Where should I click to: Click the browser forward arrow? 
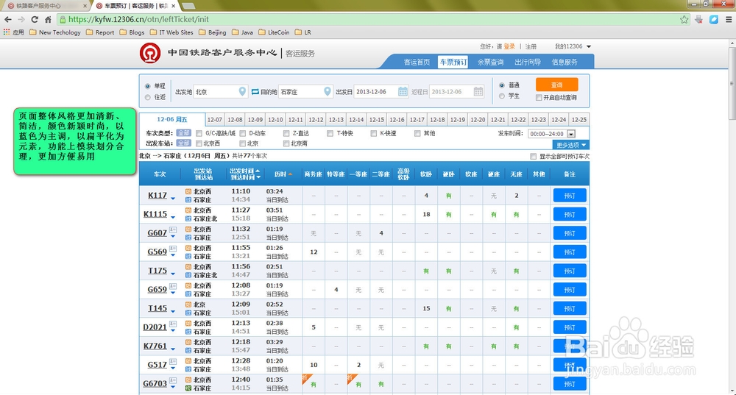tap(21, 19)
